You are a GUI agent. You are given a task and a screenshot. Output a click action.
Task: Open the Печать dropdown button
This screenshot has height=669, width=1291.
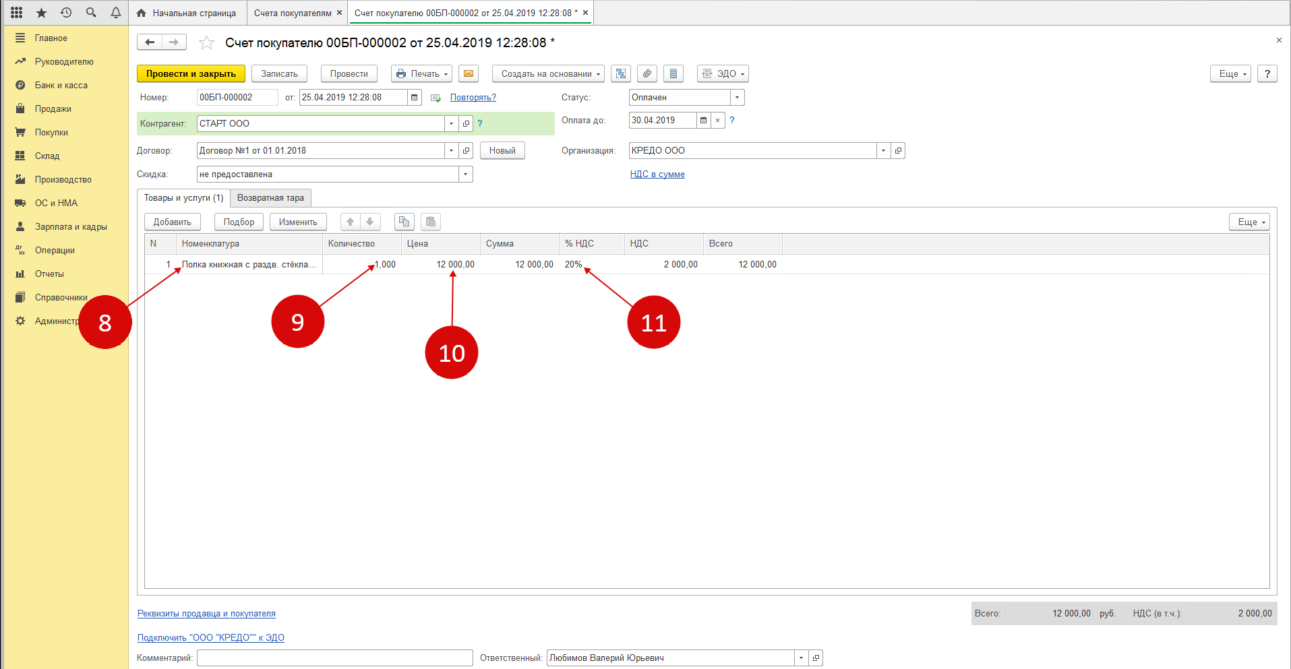click(423, 73)
